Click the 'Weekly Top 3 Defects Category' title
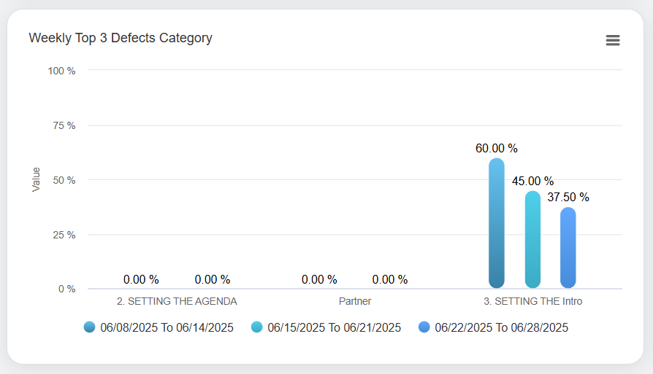The height and width of the screenshot is (374, 653). click(121, 38)
